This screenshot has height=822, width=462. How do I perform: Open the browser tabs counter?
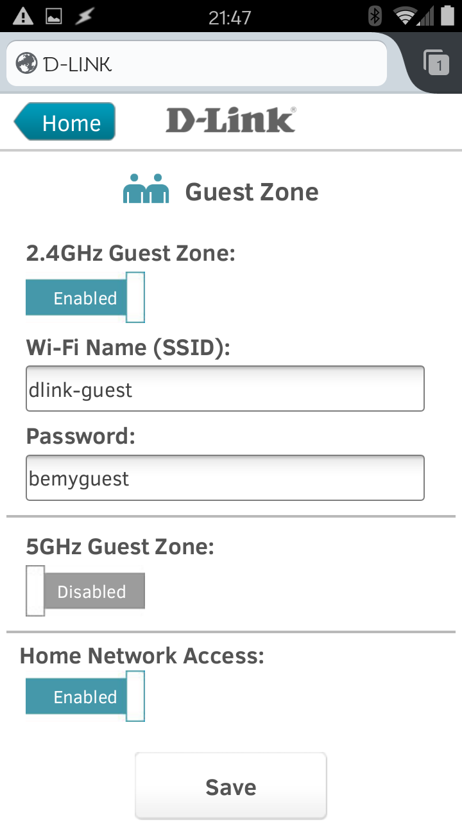click(x=436, y=63)
